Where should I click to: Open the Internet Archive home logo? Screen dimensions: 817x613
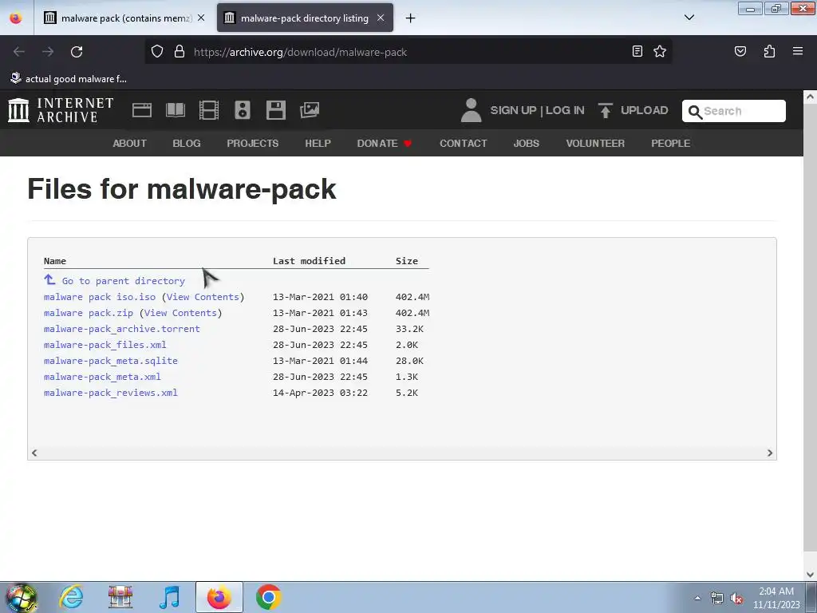61,110
